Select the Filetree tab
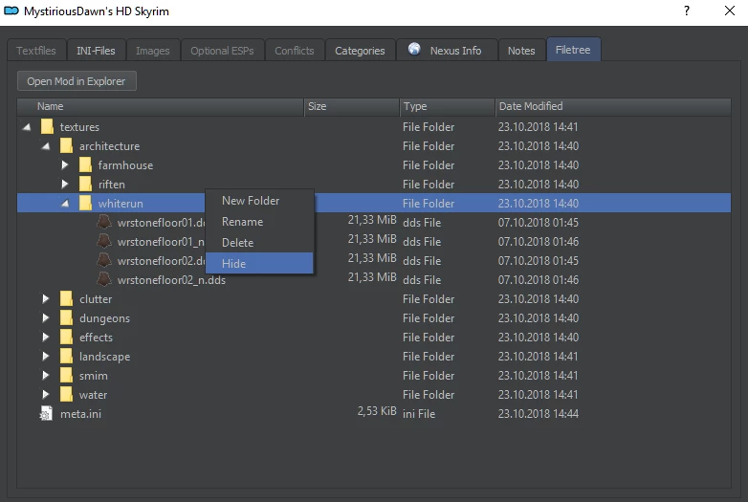This screenshot has height=502, width=748. pos(573,50)
